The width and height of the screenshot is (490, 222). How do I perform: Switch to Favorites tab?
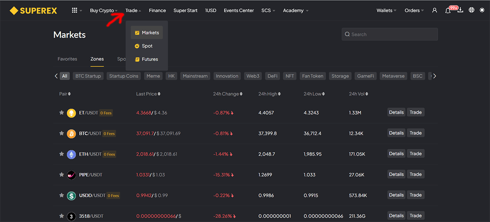click(67, 59)
